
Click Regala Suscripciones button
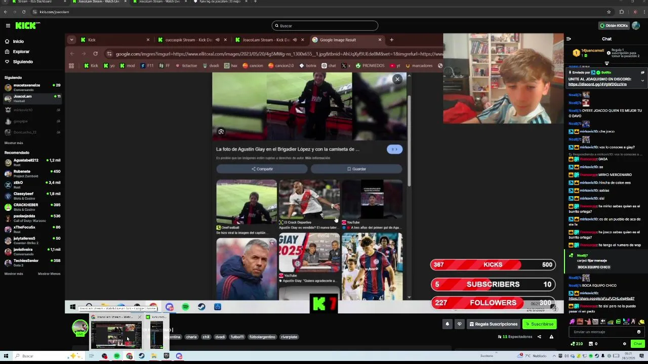(x=493, y=324)
